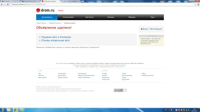Click the red tray icon next to RU
Viewport: 200px width, 112px height.
coord(169,110)
